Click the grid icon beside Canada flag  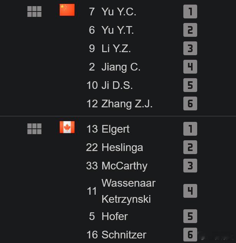(34, 129)
